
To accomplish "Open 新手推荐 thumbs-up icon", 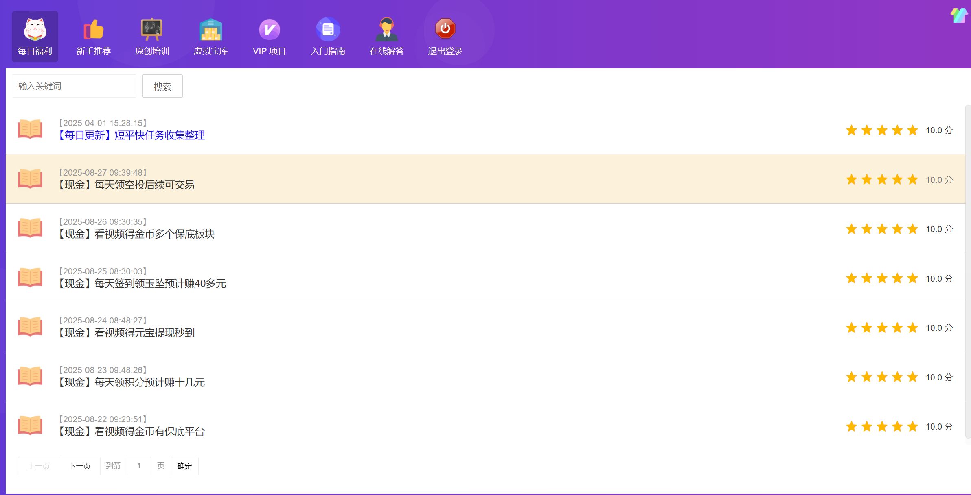I will [94, 29].
